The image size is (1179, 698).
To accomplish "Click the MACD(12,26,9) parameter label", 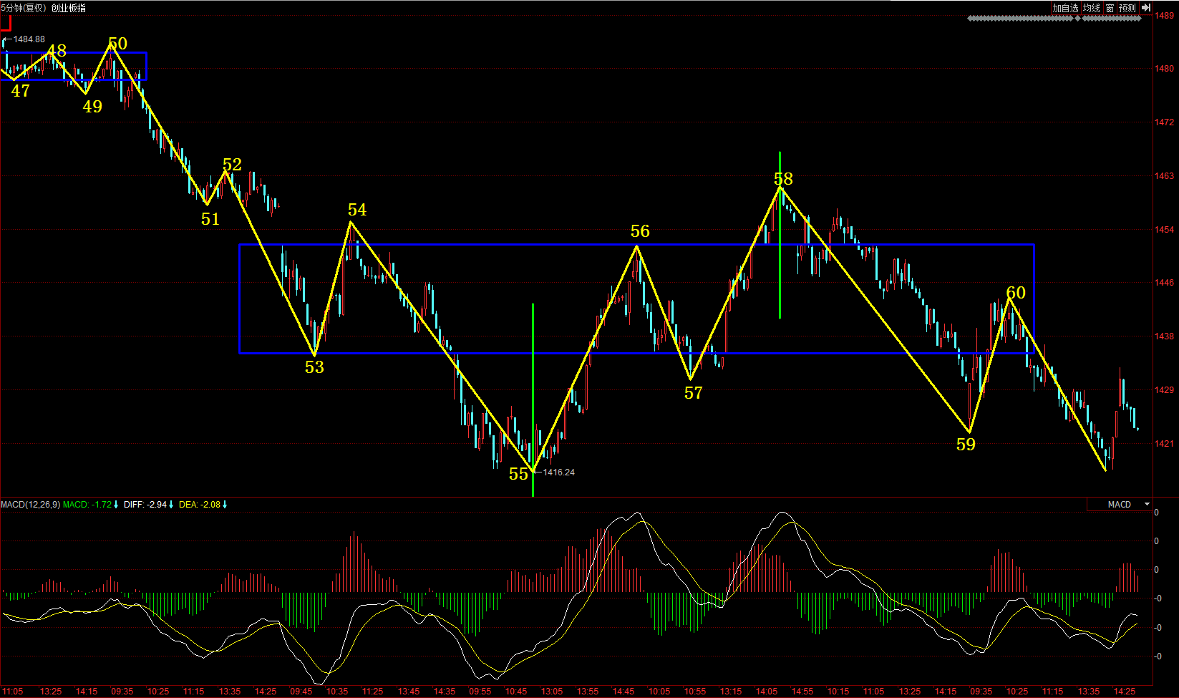I will (x=30, y=505).
